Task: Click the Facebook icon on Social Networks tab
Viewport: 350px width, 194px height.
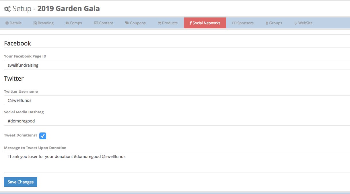Action: pyautogui.click(x=190, y=23)
